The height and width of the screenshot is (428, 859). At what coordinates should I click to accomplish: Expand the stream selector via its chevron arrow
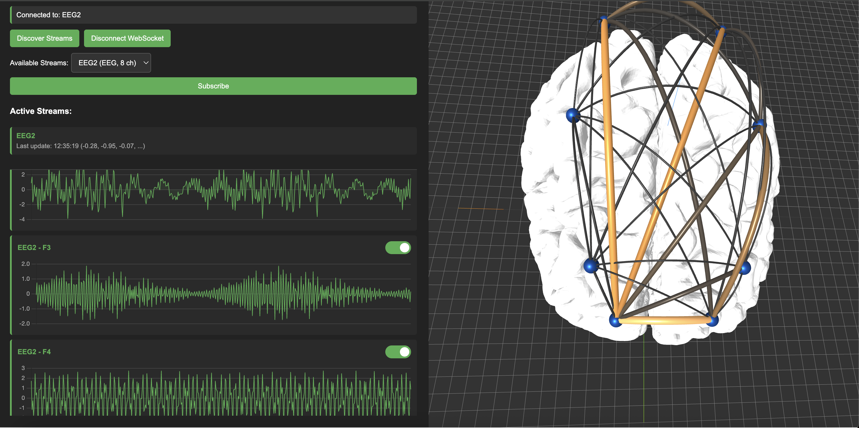click(146, 63)
